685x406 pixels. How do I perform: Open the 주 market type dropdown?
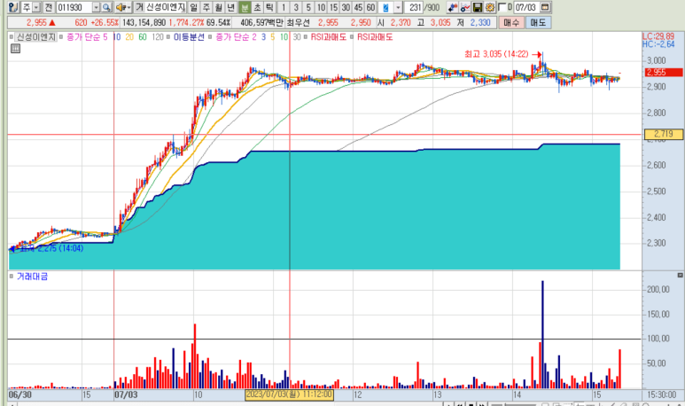point(36,7)
